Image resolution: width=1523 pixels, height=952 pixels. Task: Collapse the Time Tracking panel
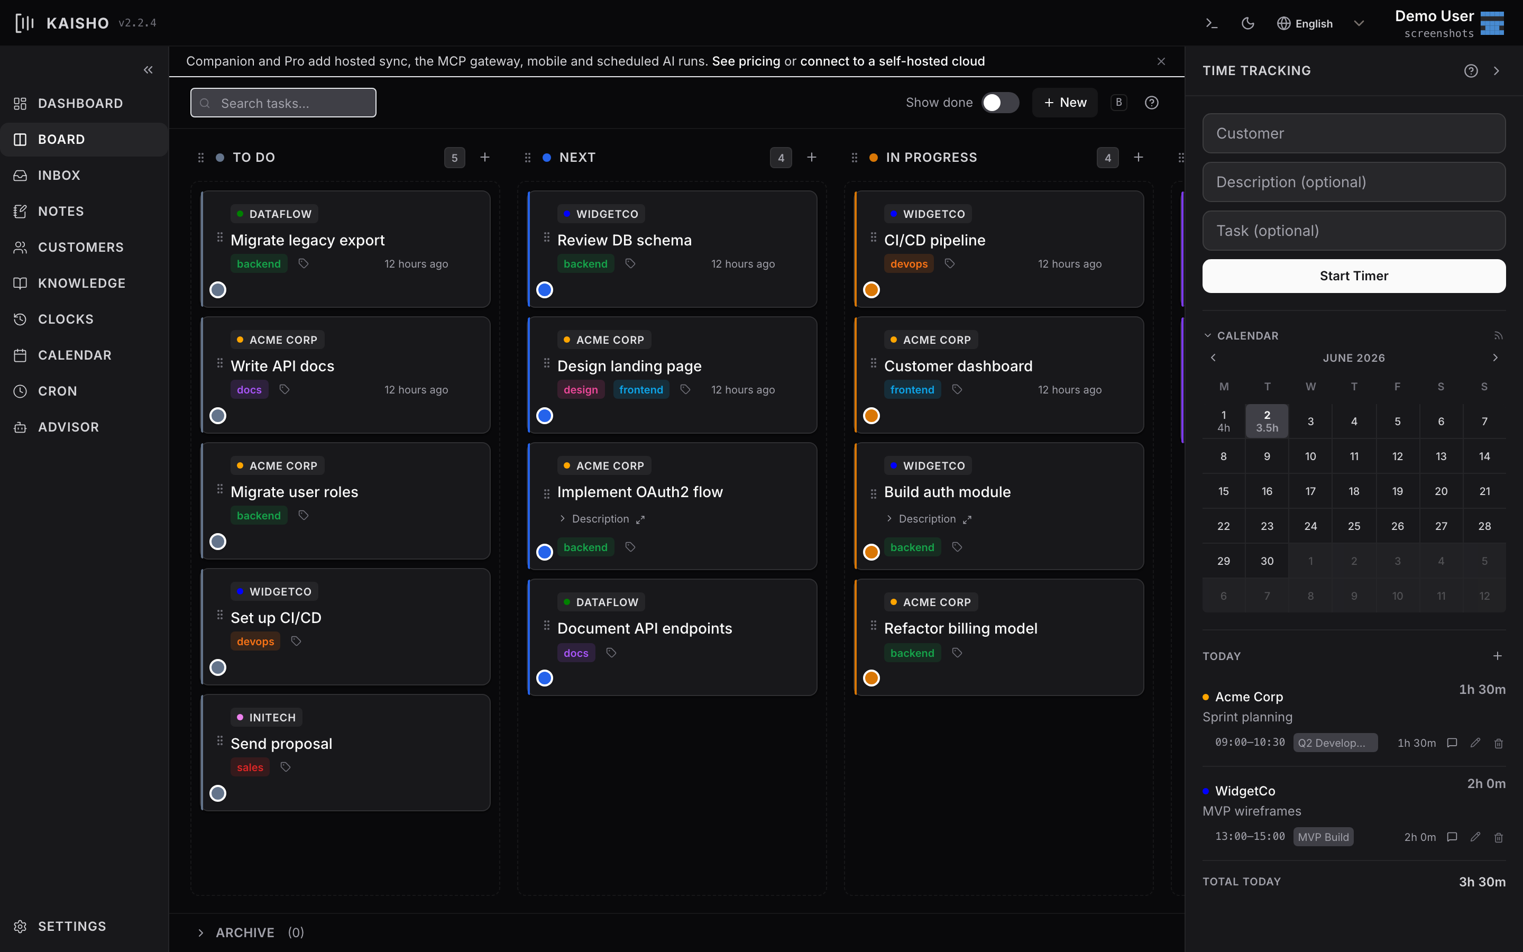coord(1497,70)
